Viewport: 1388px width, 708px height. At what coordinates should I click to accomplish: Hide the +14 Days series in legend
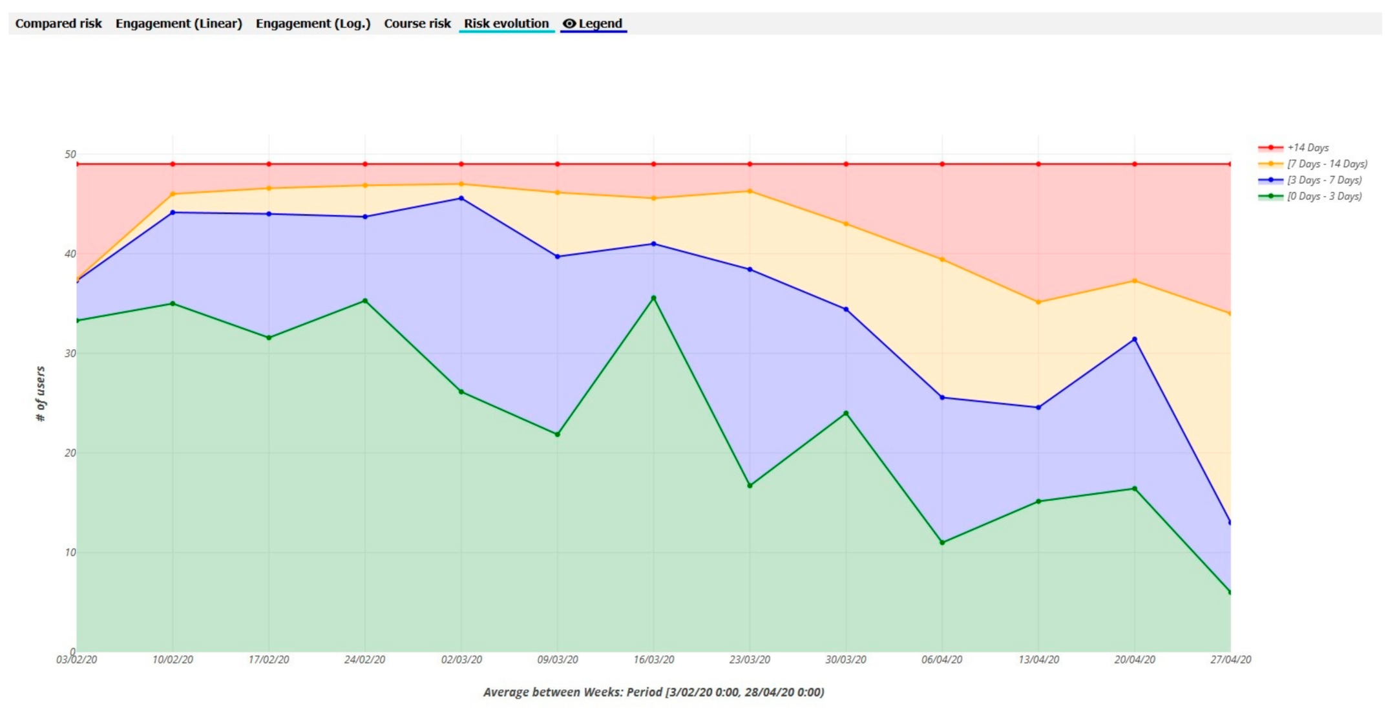[1307, 147]
